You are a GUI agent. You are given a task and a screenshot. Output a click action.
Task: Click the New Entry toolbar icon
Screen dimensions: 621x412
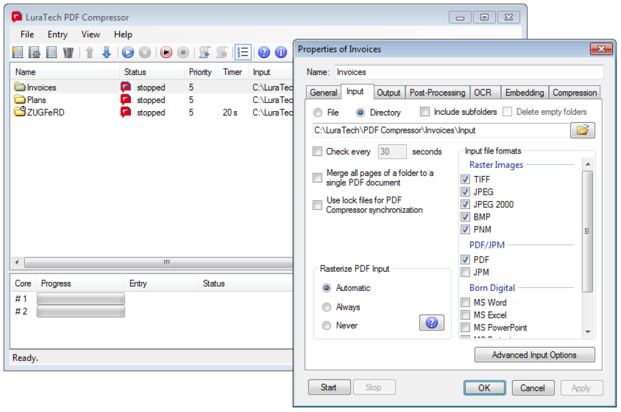point(17,52)
